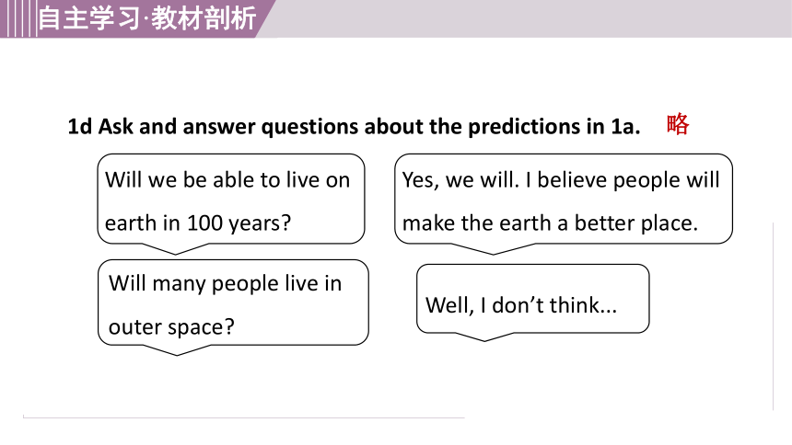Click the pointer tail of the 'Yes, we will' bubble
This screenshot has width=792, height=445.
[493, 249]
